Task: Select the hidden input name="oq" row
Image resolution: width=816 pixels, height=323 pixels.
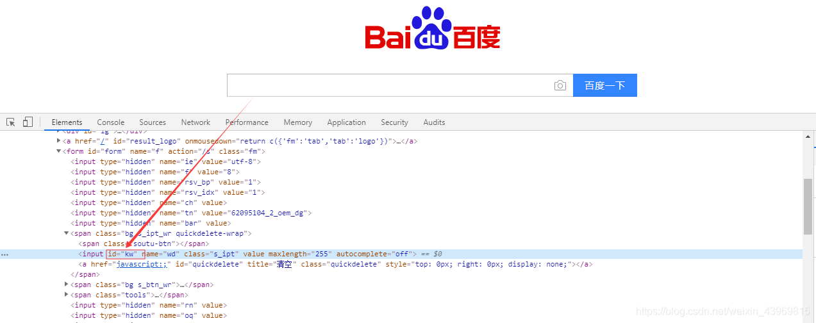Action: click(401, 315)
